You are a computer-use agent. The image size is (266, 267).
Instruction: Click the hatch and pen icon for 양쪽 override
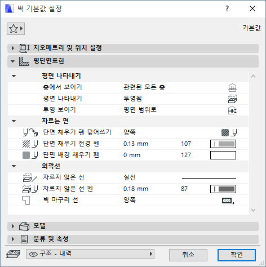click(x=229, y=132)
